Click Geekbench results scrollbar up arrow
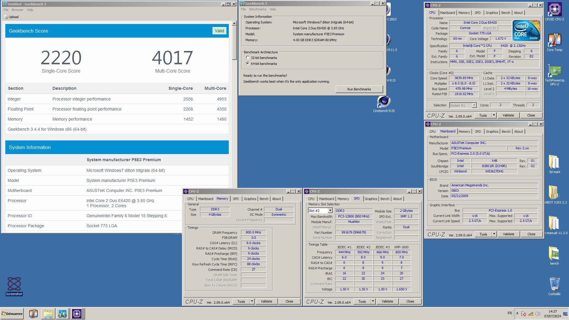Viewport: 569px width, 320px height. 234,23
